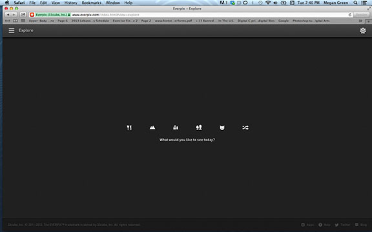This screenshot has width=372, height=232.
Task: Open the File menu
Action: 32,3
